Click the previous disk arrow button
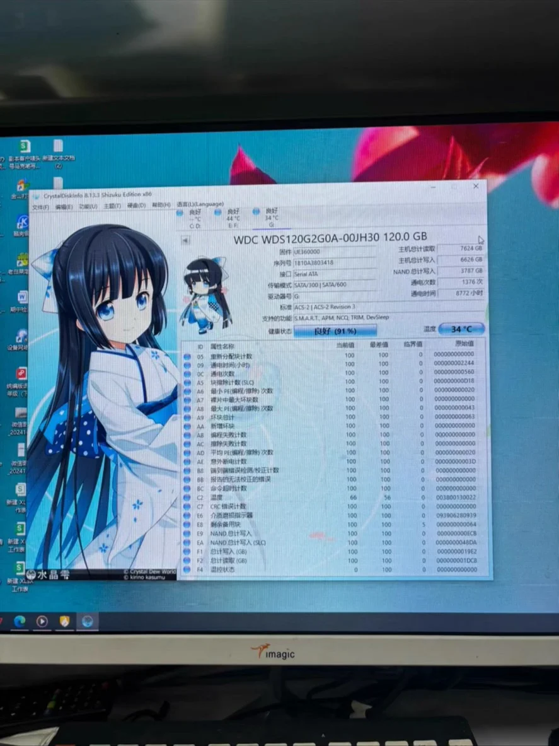The width and height of the screenshot is (559, 746). (x=185, y=240)
